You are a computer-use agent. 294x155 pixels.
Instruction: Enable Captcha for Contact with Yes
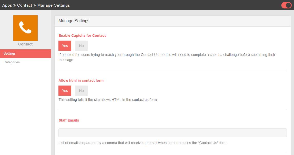65,46
